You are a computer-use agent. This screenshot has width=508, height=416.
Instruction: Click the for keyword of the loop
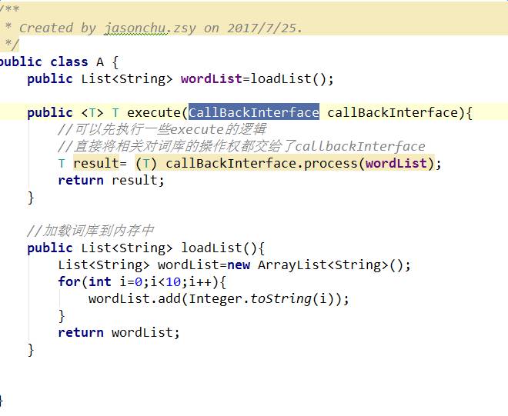pos(69,281)
